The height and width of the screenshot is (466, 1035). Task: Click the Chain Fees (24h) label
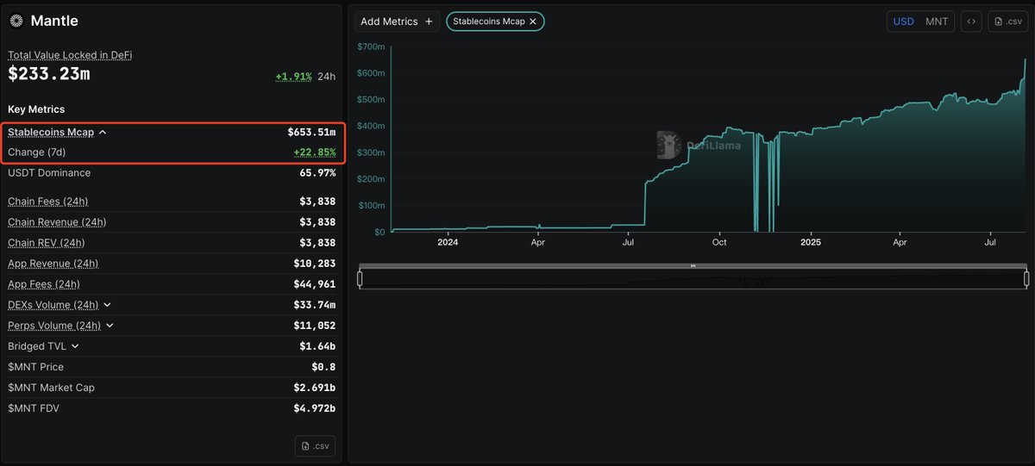47,202
